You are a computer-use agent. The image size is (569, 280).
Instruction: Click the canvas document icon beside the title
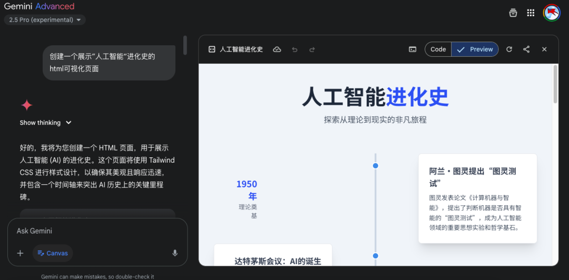coord(212,49)
